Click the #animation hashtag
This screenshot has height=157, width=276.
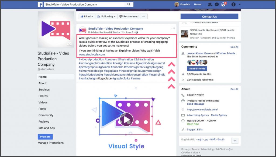tap(147, 59)
